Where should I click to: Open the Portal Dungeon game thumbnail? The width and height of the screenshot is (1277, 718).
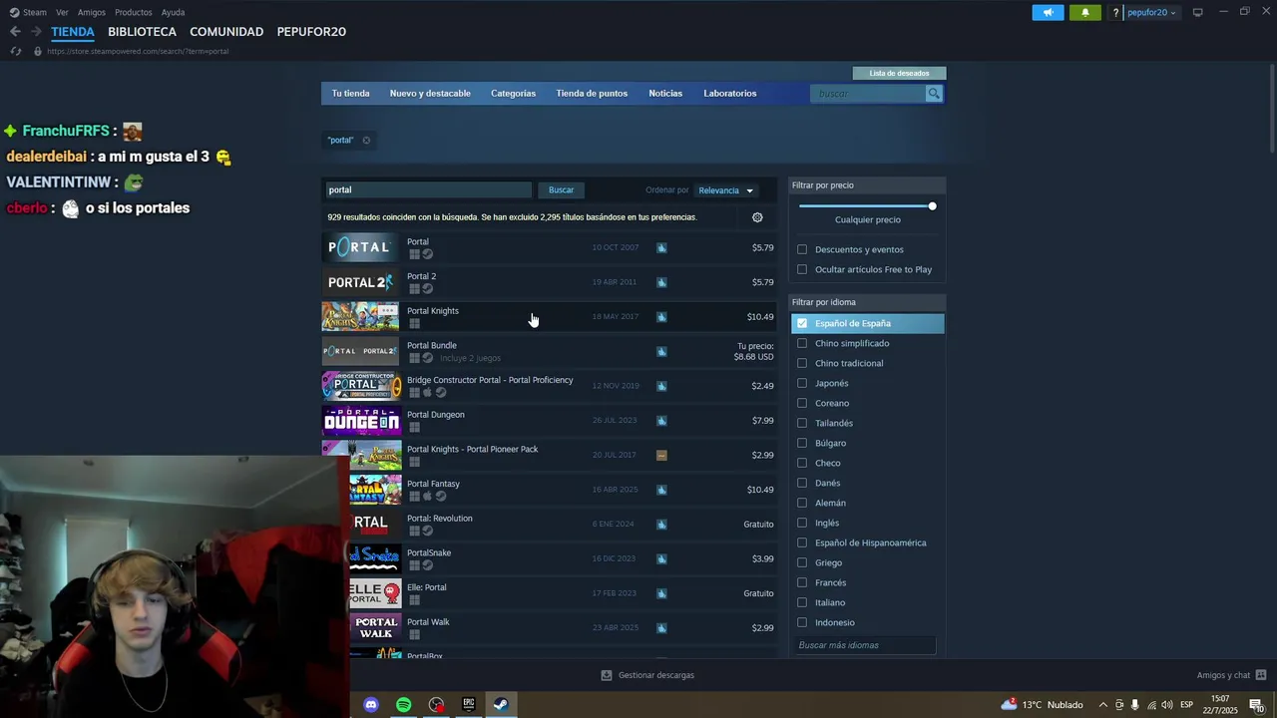coord(360,420)
